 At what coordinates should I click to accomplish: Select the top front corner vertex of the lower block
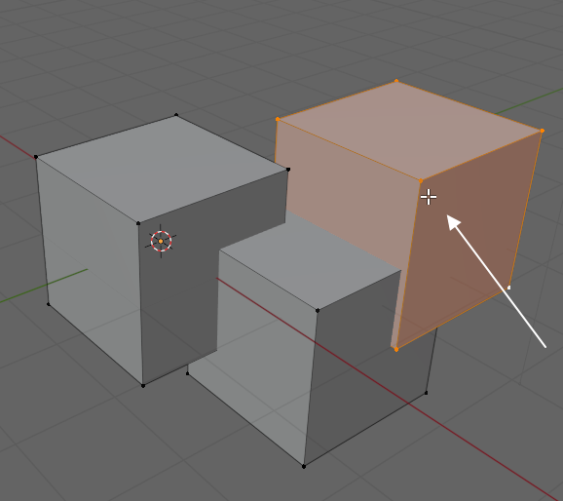(x=318, y=310)
